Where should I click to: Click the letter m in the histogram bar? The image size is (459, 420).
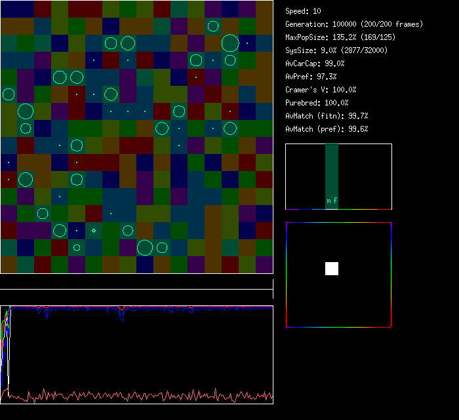329,201
